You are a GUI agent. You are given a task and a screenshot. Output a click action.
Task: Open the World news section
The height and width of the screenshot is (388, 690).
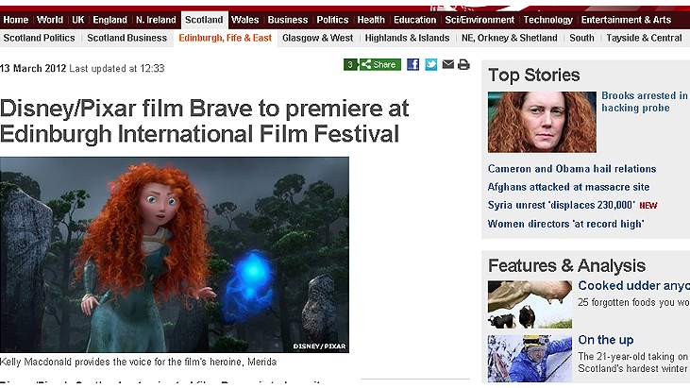tap(50, 20)
